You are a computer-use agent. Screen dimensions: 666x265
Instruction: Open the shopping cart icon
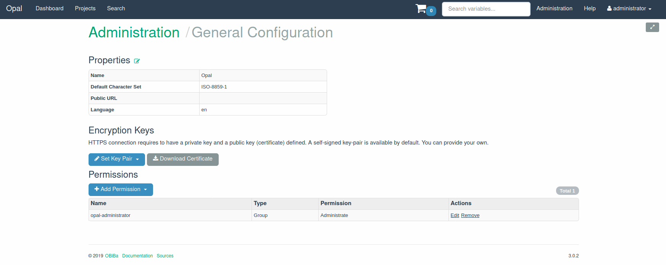[x=421, y=8]
